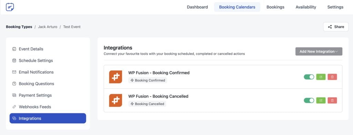
Task: Click the Webhooks Feeds link icon
Action: click(14, 107)
